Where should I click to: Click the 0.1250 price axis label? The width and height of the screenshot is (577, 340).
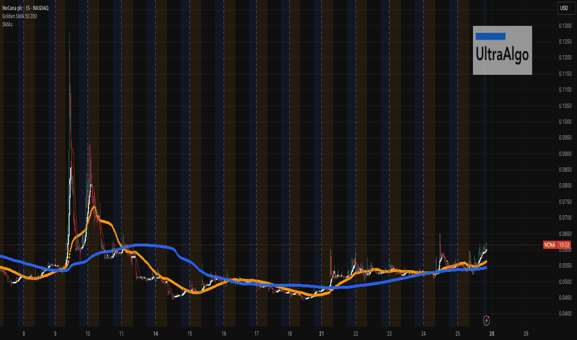565,41
